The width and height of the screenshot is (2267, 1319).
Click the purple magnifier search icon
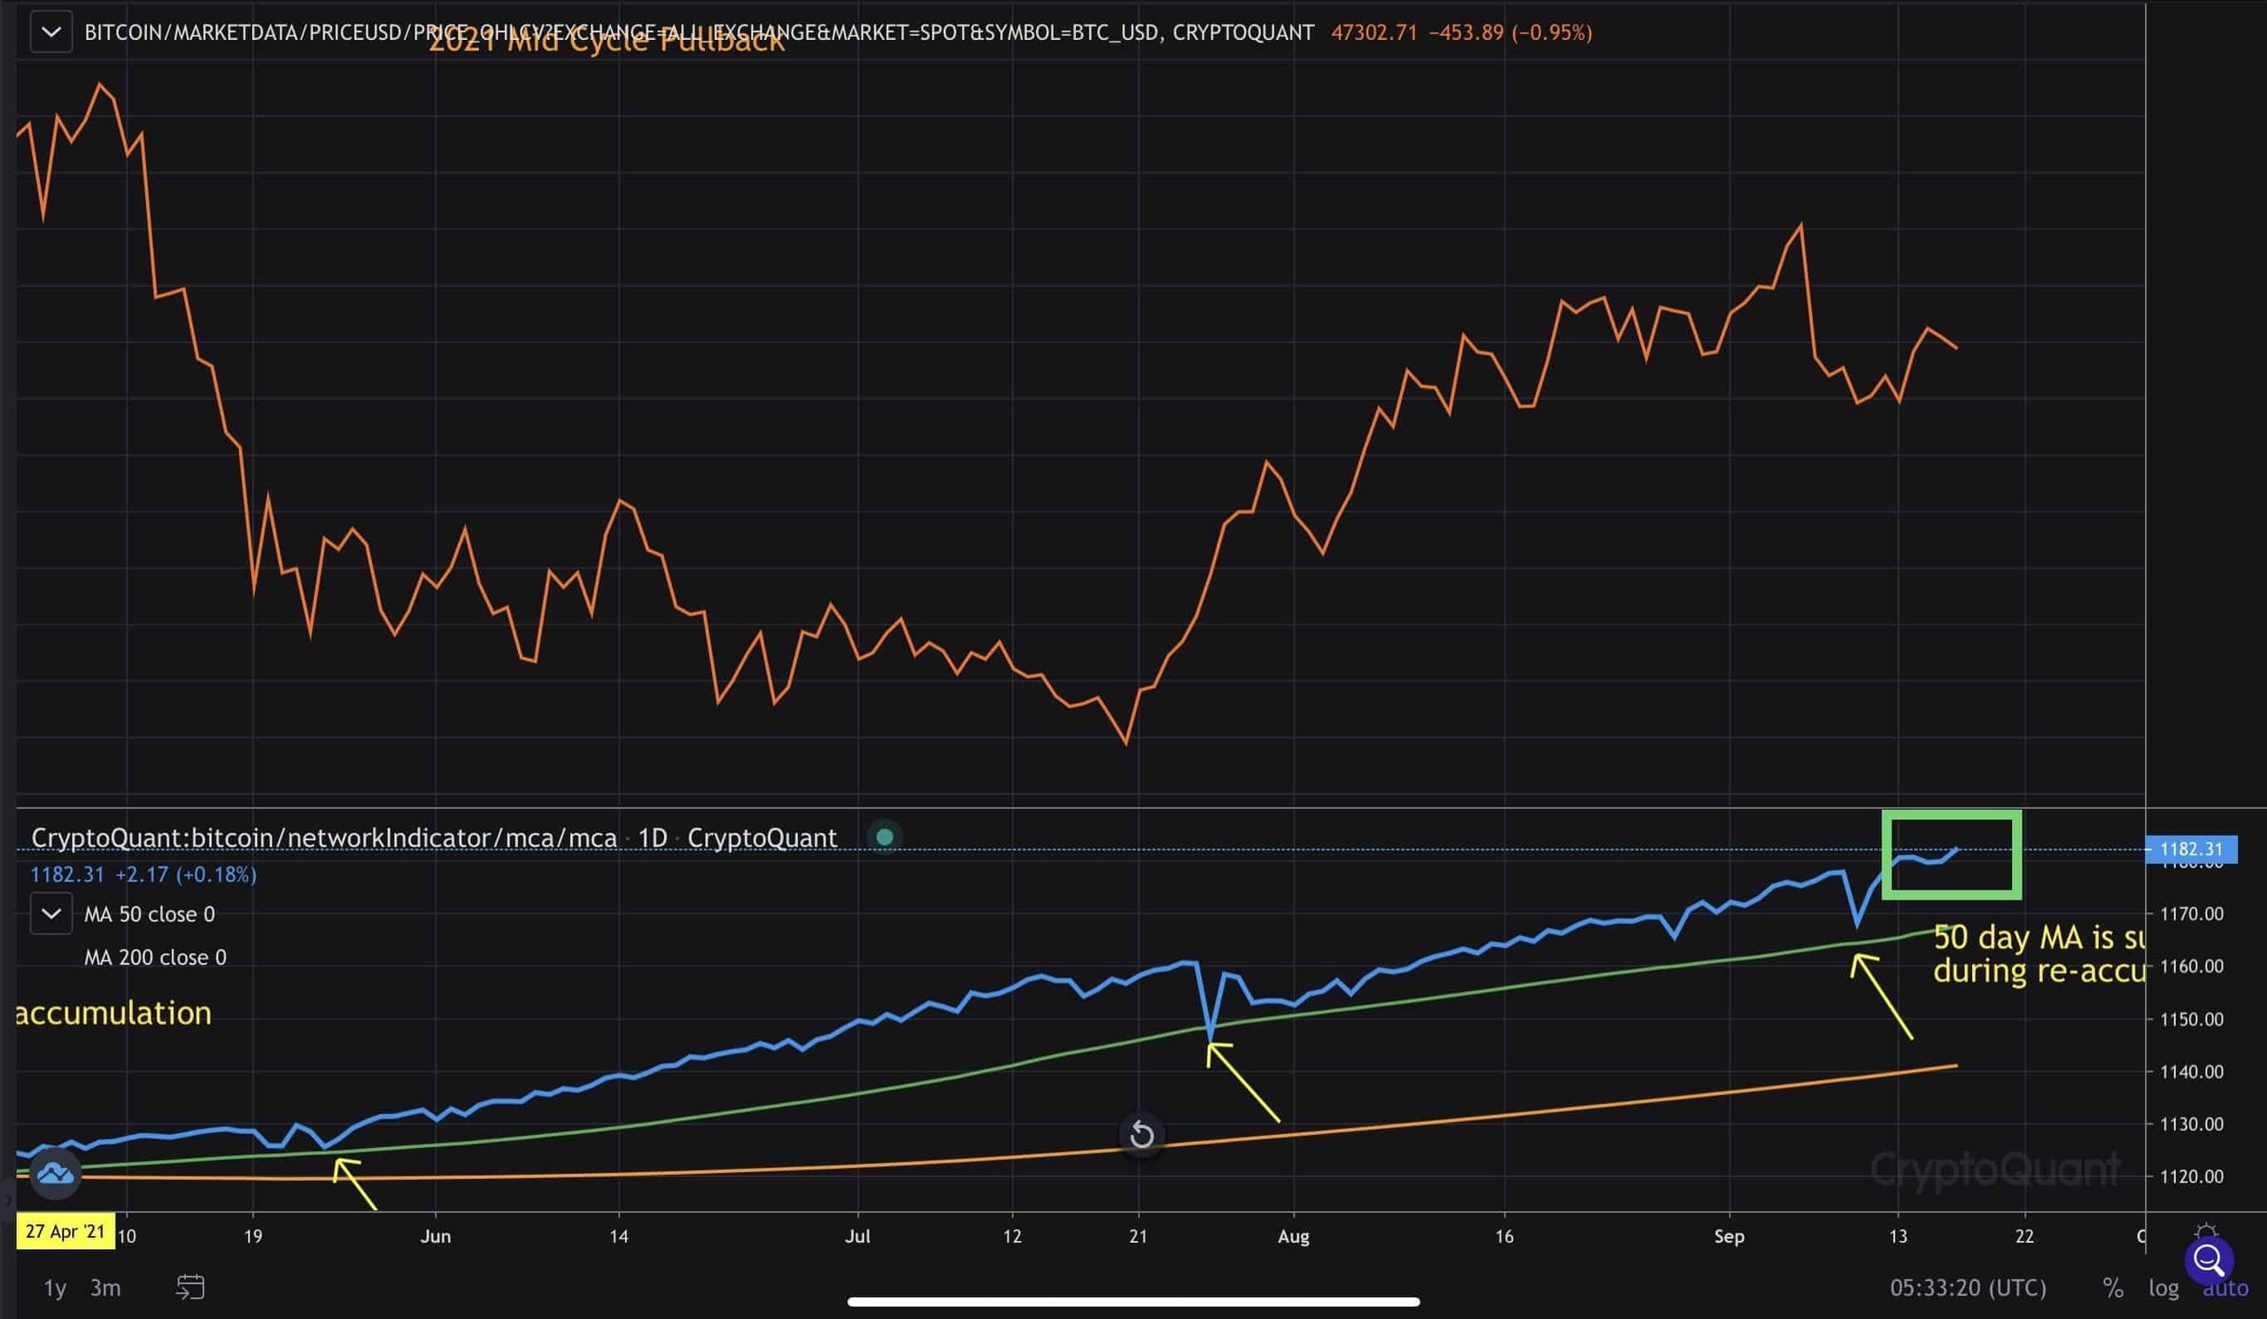tap(2209, 1261)
